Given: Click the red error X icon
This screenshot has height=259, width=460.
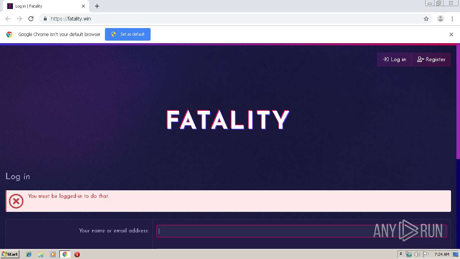Looking at the screenshot, I should click(x=16, y=201).
